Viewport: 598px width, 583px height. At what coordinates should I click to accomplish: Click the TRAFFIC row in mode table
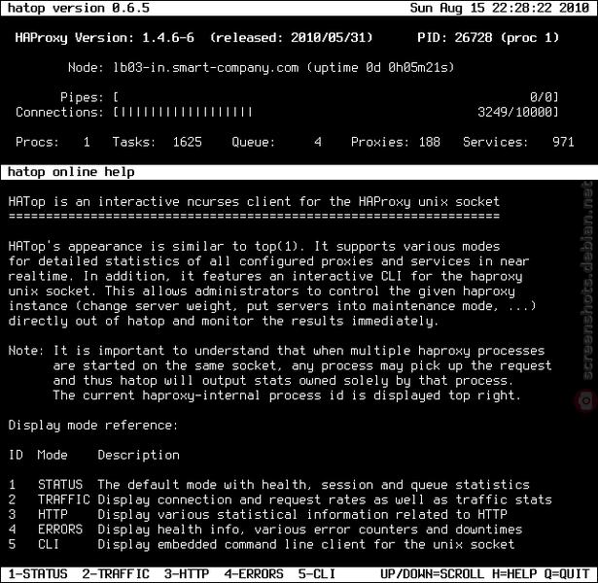point(280,499)
